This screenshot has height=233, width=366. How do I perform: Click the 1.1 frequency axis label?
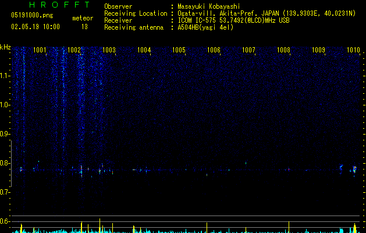tap(5, 76)
